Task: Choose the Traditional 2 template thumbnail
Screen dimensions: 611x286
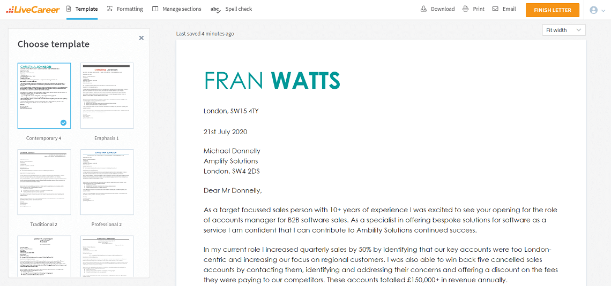Action: (44, 182)
